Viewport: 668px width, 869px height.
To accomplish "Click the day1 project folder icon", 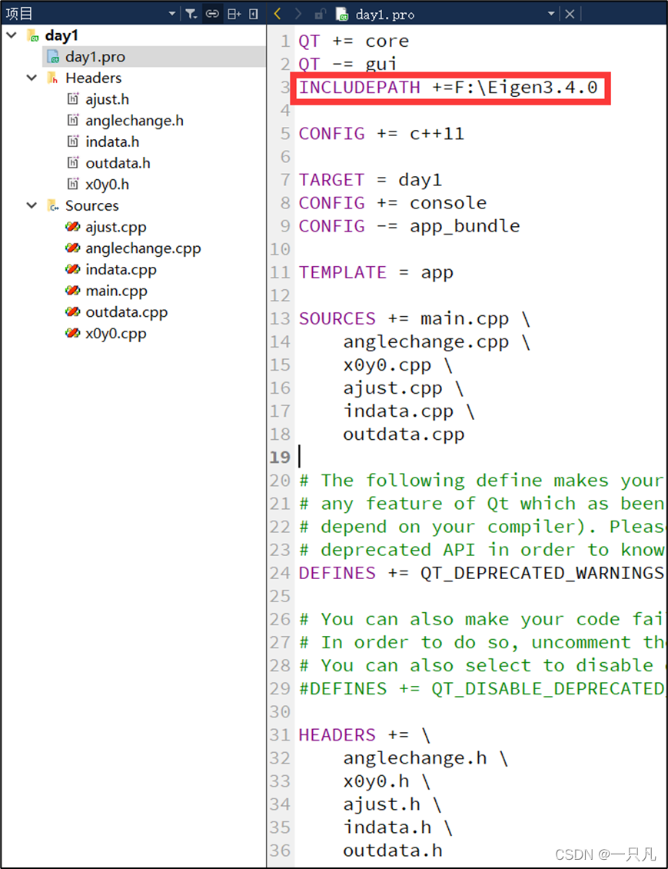I will 33,35.
